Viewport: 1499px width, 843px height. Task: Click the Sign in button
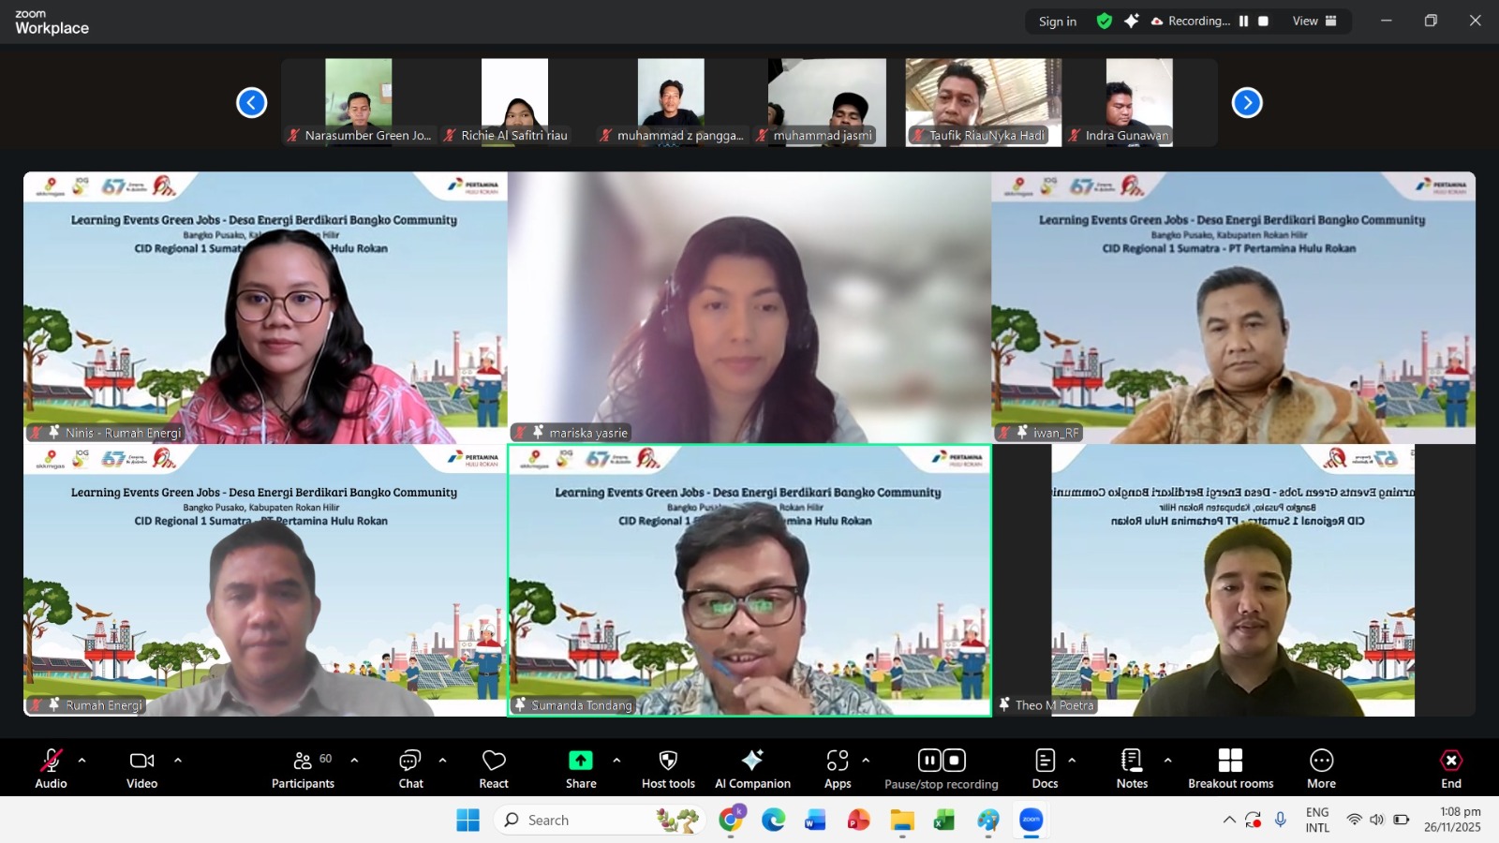pyautogui.click(x=1057, y=22)
